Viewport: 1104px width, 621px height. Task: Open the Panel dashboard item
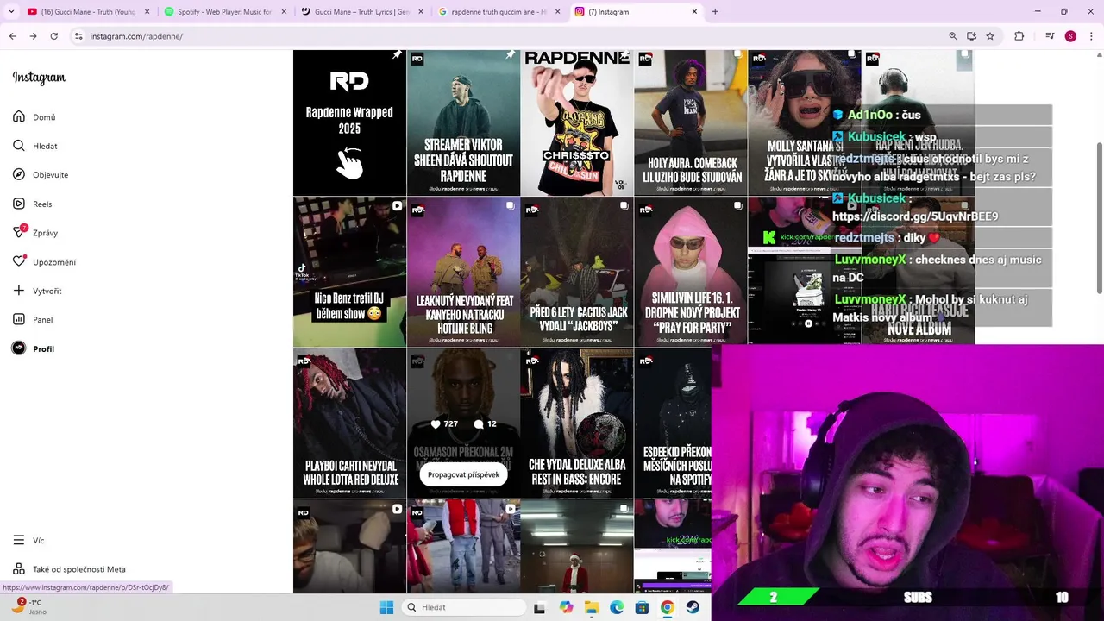pos(33,319)
